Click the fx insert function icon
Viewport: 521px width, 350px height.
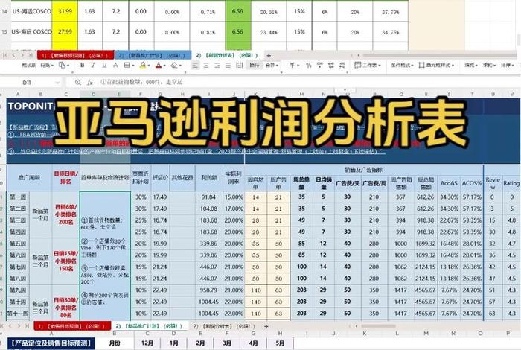(x=90, y=82)
